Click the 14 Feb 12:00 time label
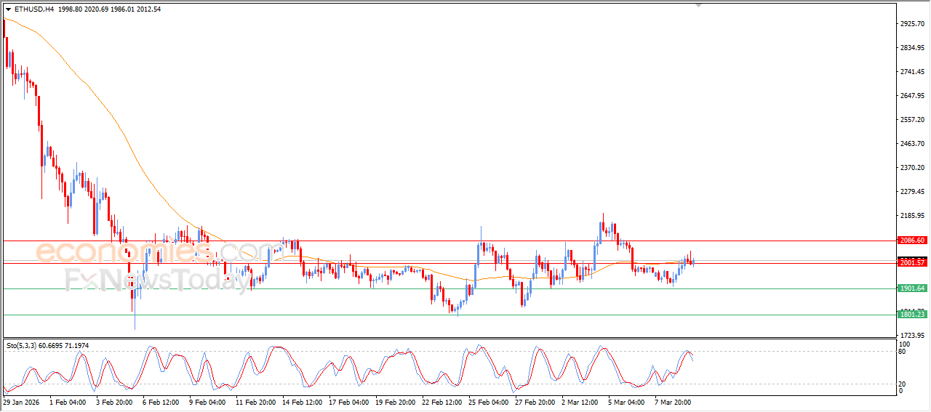 point(302,401)
